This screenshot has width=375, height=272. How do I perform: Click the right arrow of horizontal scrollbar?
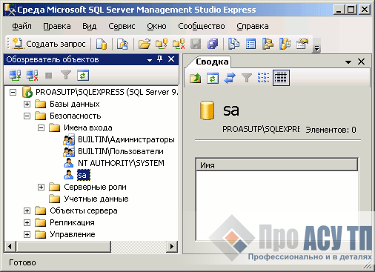(x=172, y=246)
